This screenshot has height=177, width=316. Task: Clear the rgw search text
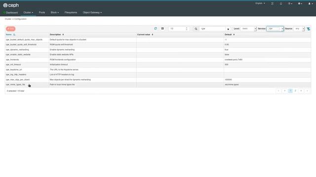pyautogui.click(x=228, y=29)
